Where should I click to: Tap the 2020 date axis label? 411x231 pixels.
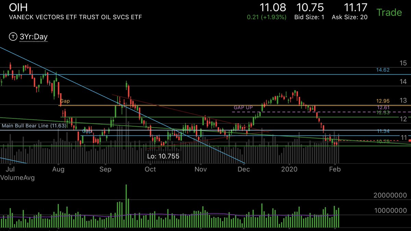(290, 169)
